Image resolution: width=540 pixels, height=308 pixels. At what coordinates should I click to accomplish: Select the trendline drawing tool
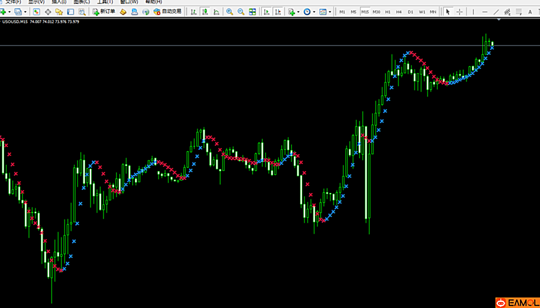pos(496,12)
